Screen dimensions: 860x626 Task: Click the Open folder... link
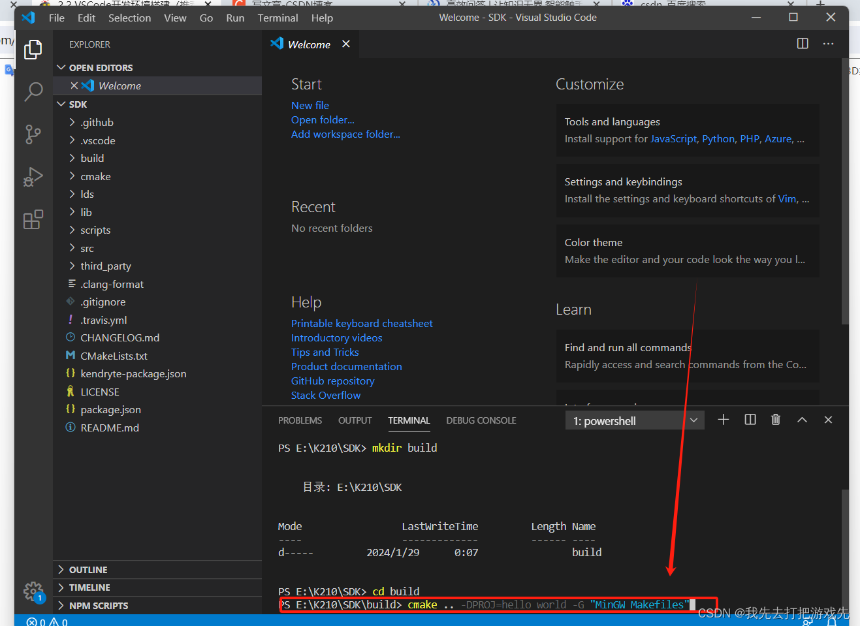click(x=323, y=119)
